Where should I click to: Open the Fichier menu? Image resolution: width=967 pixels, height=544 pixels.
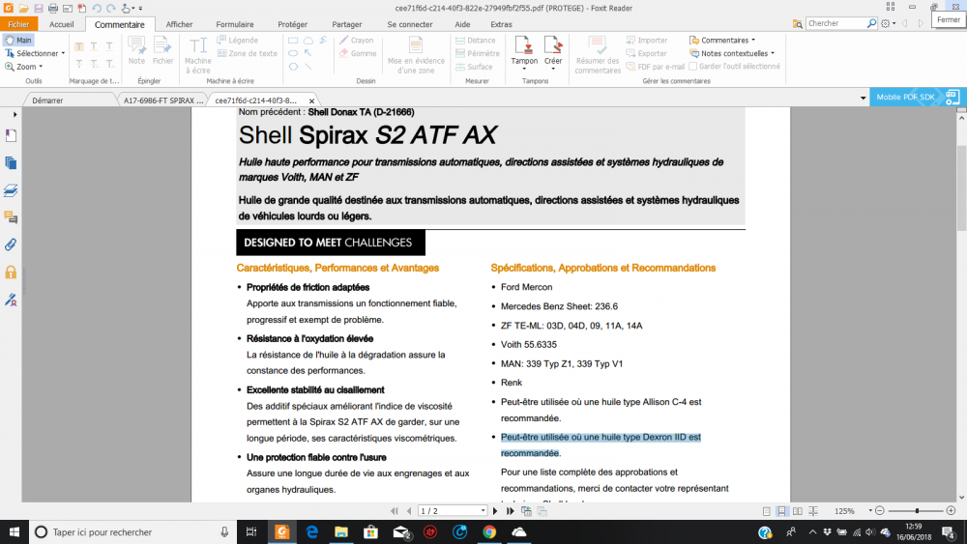pyautogui.click(x=18, y=24)
